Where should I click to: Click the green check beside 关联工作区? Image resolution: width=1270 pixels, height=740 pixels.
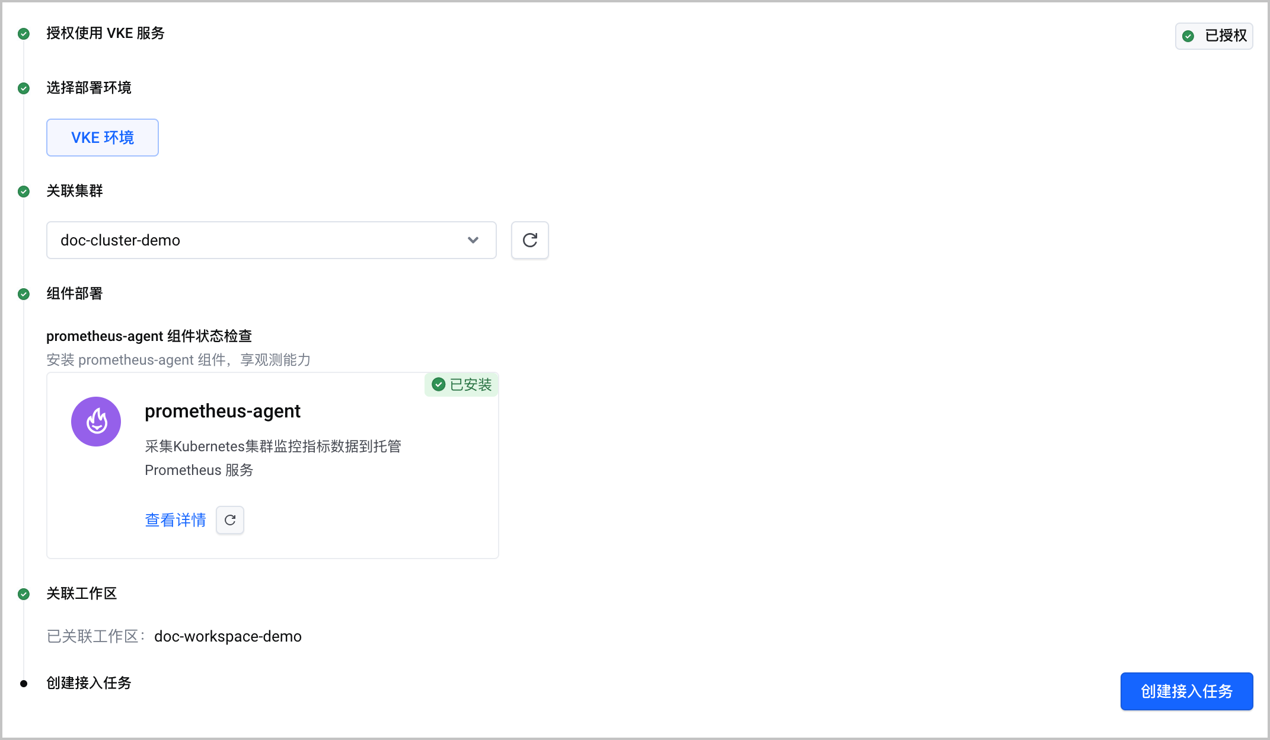coord(24,594)
